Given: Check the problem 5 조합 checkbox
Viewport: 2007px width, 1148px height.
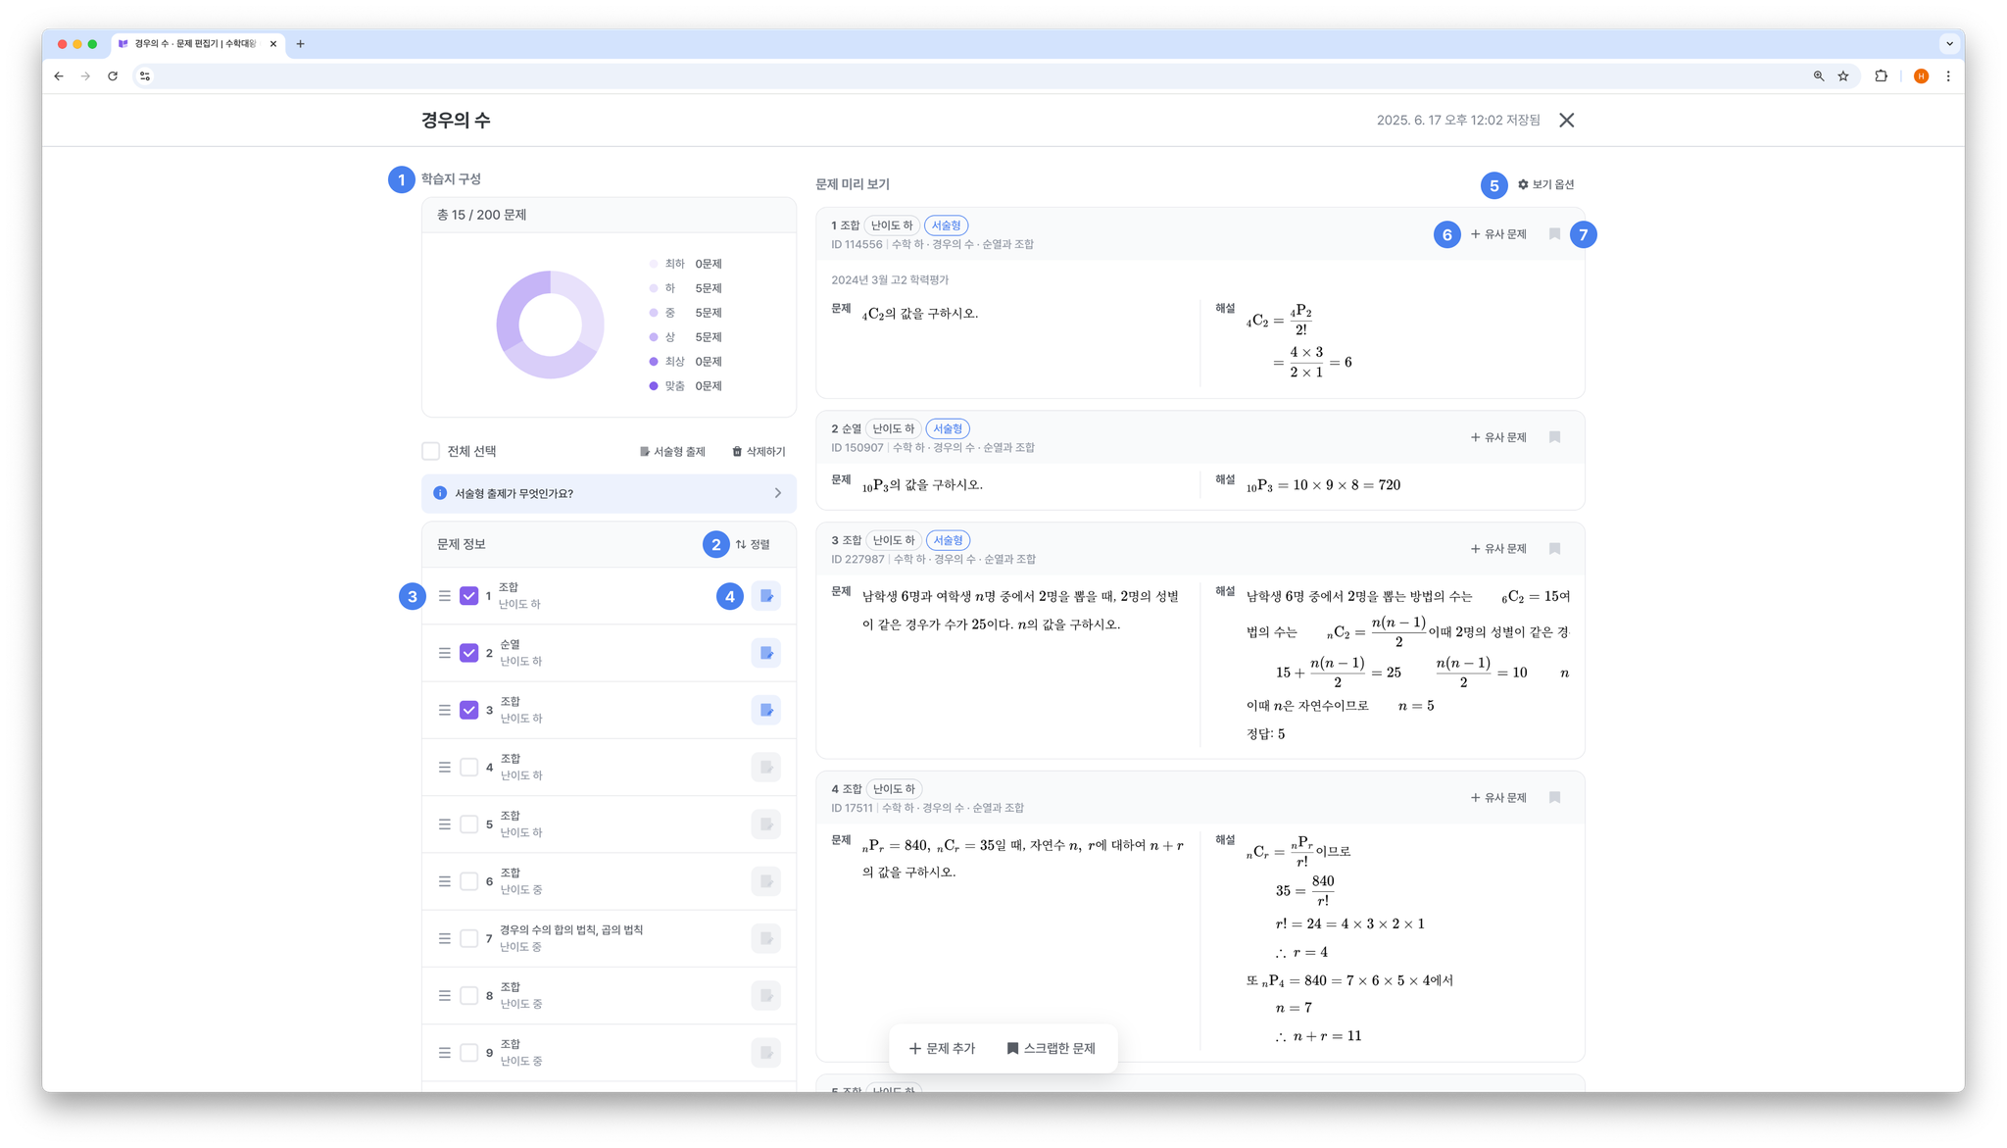Looking at the screenshot, I should click(x=469, y=824).
